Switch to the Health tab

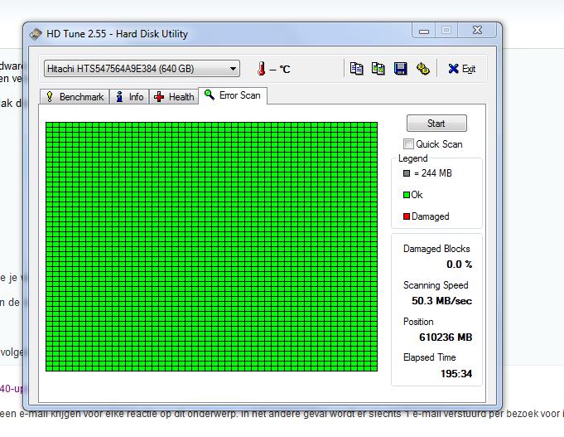pyautogui.click(x=174, y=97)
